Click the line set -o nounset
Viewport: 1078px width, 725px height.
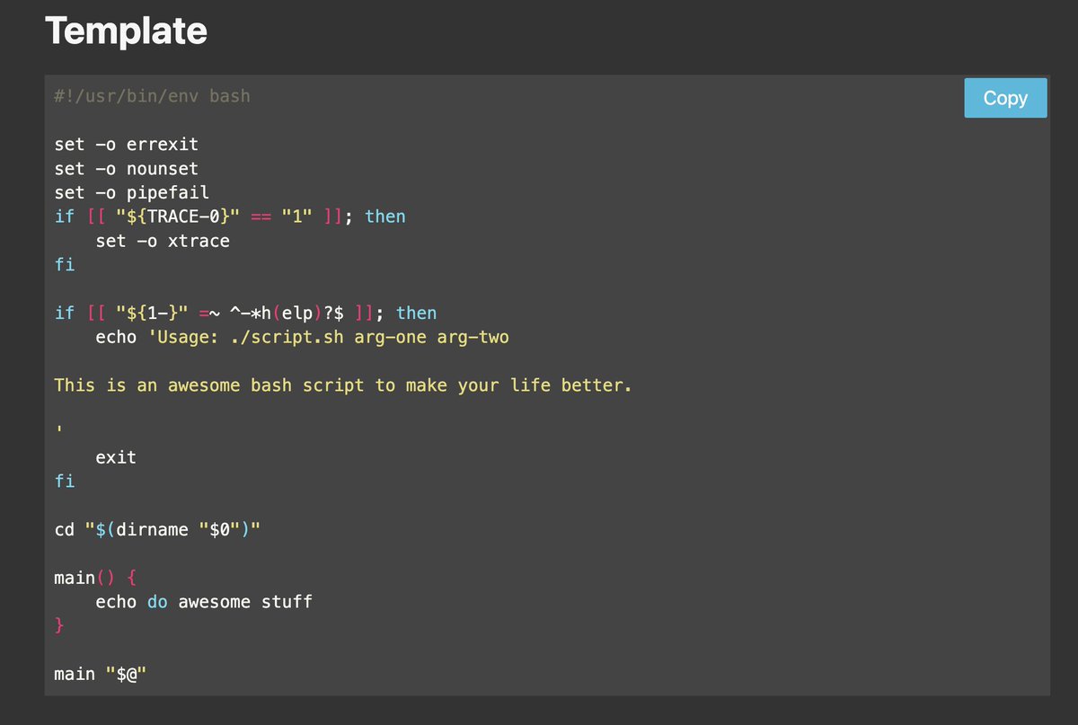pos(125,168)
